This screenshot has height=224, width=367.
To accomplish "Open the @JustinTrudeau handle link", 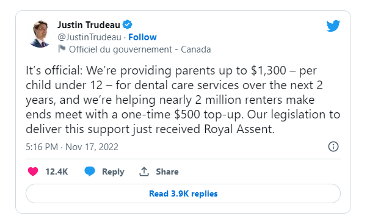I will point(89,37).
